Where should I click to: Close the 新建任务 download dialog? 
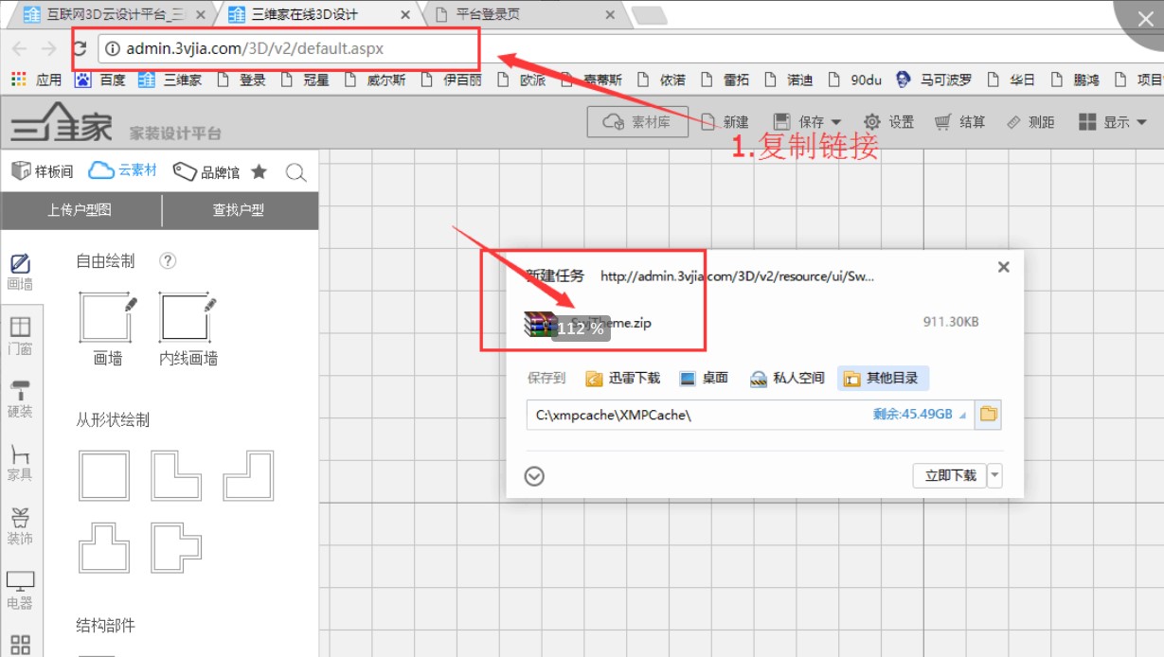(x=1004, y=267)
